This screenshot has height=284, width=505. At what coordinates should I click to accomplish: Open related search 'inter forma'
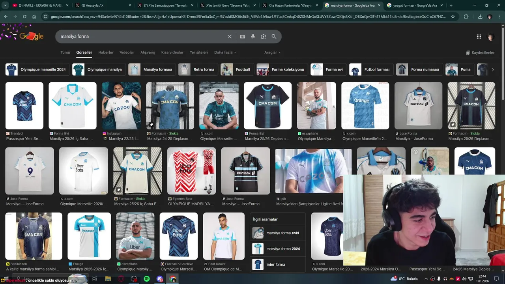click(278, 265)
